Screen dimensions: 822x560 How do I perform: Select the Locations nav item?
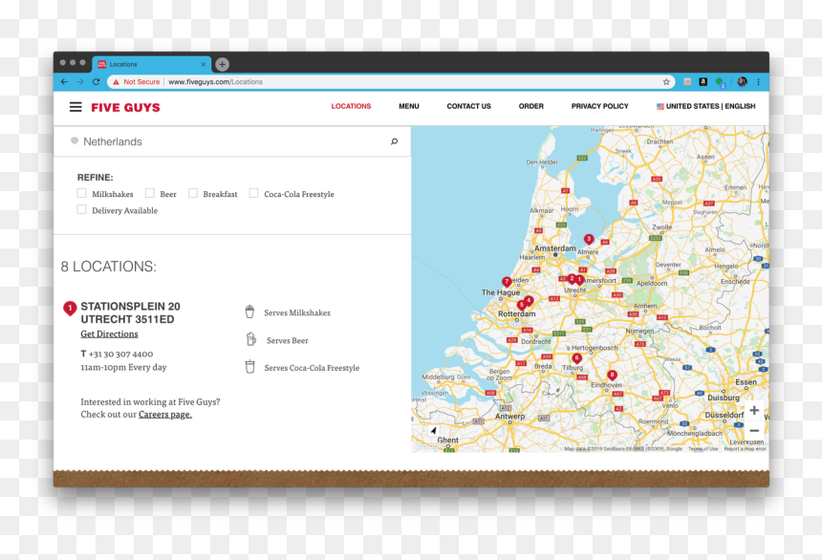point(351,106)
